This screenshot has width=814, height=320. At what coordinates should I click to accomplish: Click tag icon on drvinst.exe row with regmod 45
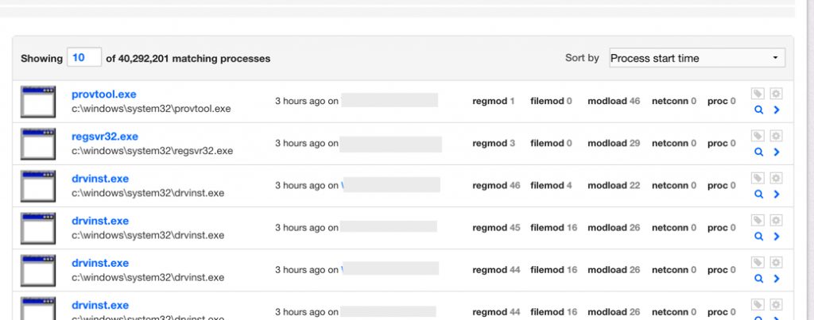pos(758,220)
